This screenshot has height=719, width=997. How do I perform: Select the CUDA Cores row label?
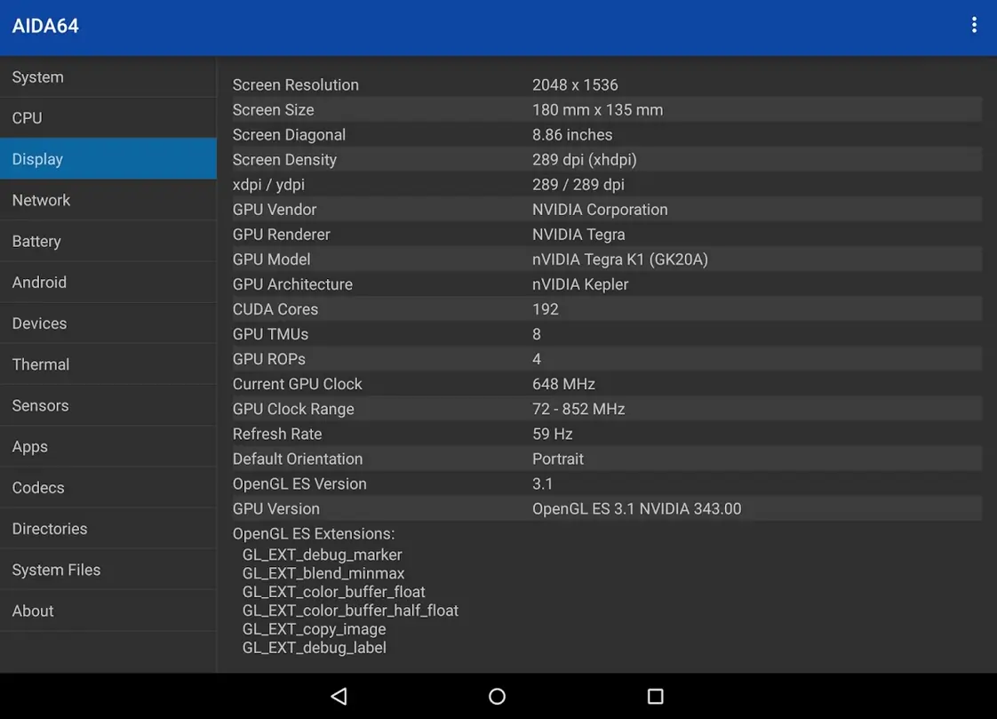[275, 309]
